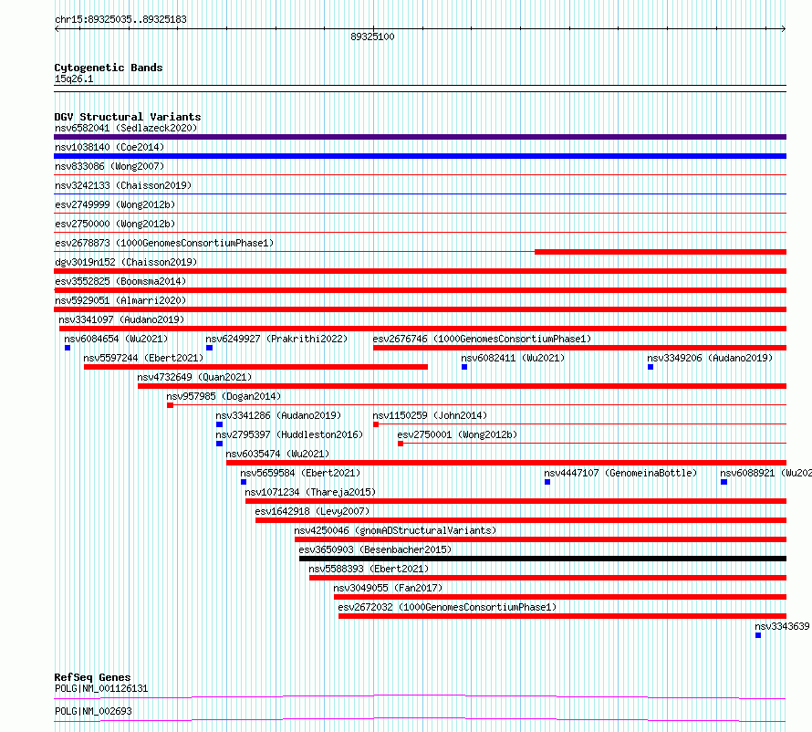Click the blue nsv2795397 (Huddleston2016) marker
812x732 pixels.
coord(220,444)
